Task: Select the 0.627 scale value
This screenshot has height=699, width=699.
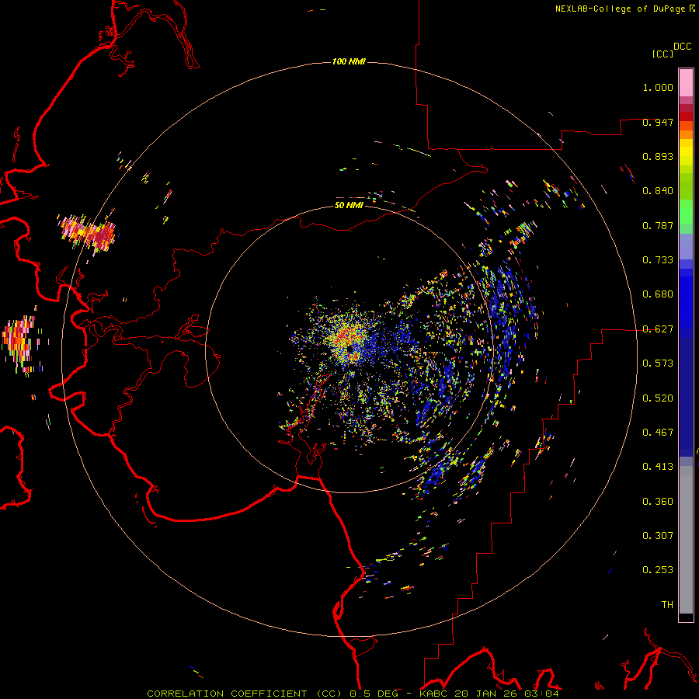Action: (658, 329)
